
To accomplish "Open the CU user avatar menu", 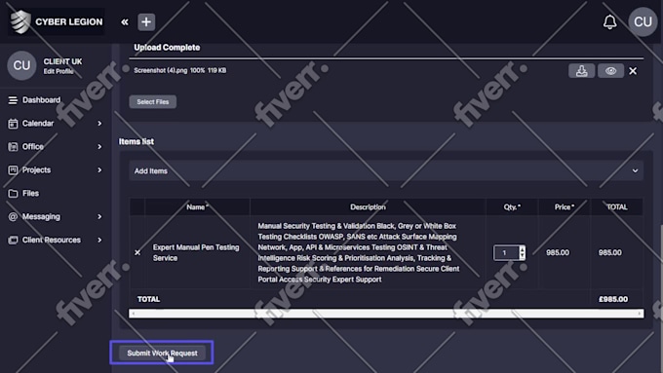I will (x=643, y=22).
